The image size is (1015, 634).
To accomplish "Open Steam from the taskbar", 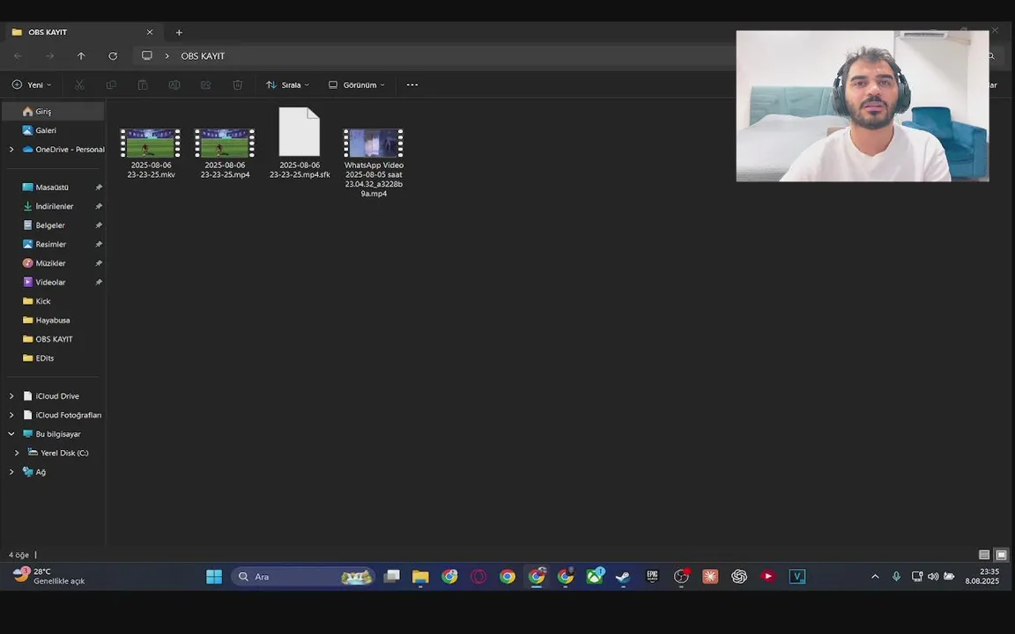I will 623,577.
